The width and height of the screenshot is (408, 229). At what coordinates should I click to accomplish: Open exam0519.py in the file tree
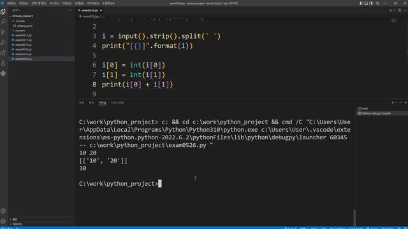(x=24, y=45)
